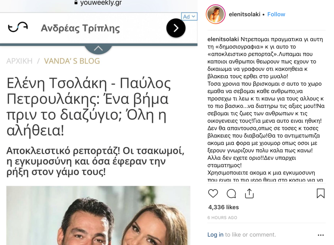Click the youweekly.gr address bar
The image size is (334, 245).
(99, 3)
